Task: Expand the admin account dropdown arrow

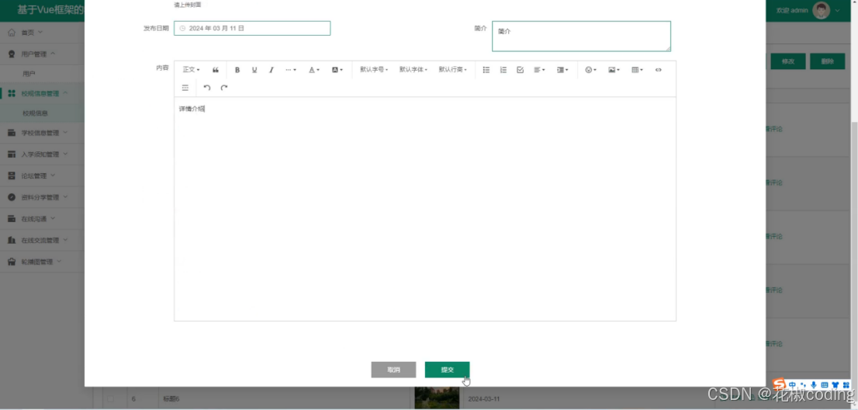Action: coord(837,10)
